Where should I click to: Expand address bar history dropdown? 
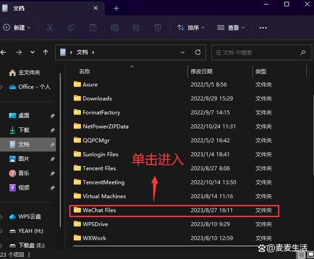tap(183, 52)
